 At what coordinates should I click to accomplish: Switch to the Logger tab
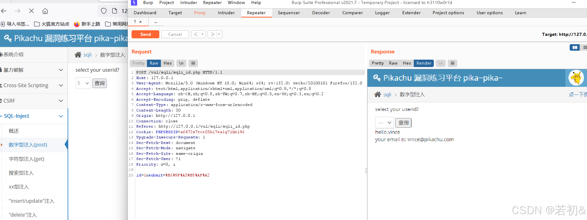[x=382, y=13]
